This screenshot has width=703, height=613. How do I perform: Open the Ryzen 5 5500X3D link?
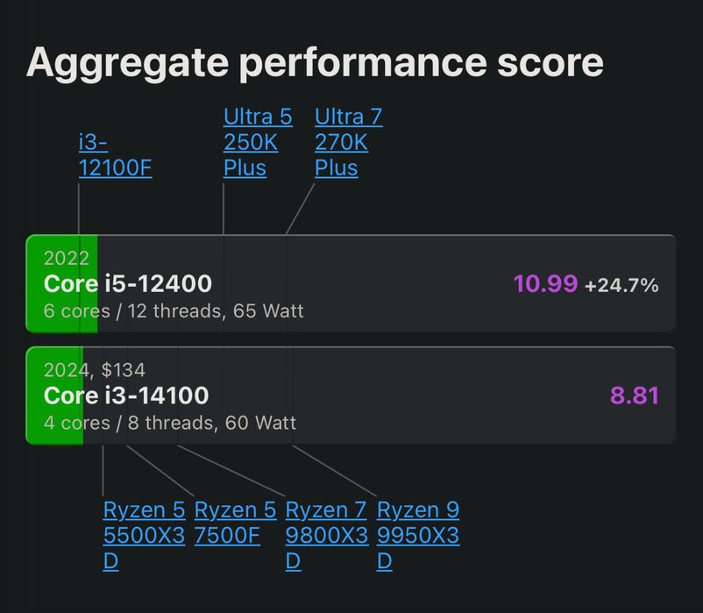point(144,535)
